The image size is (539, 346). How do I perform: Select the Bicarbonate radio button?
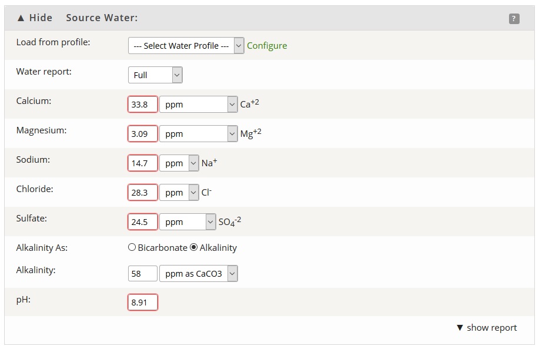pos(132,247)
